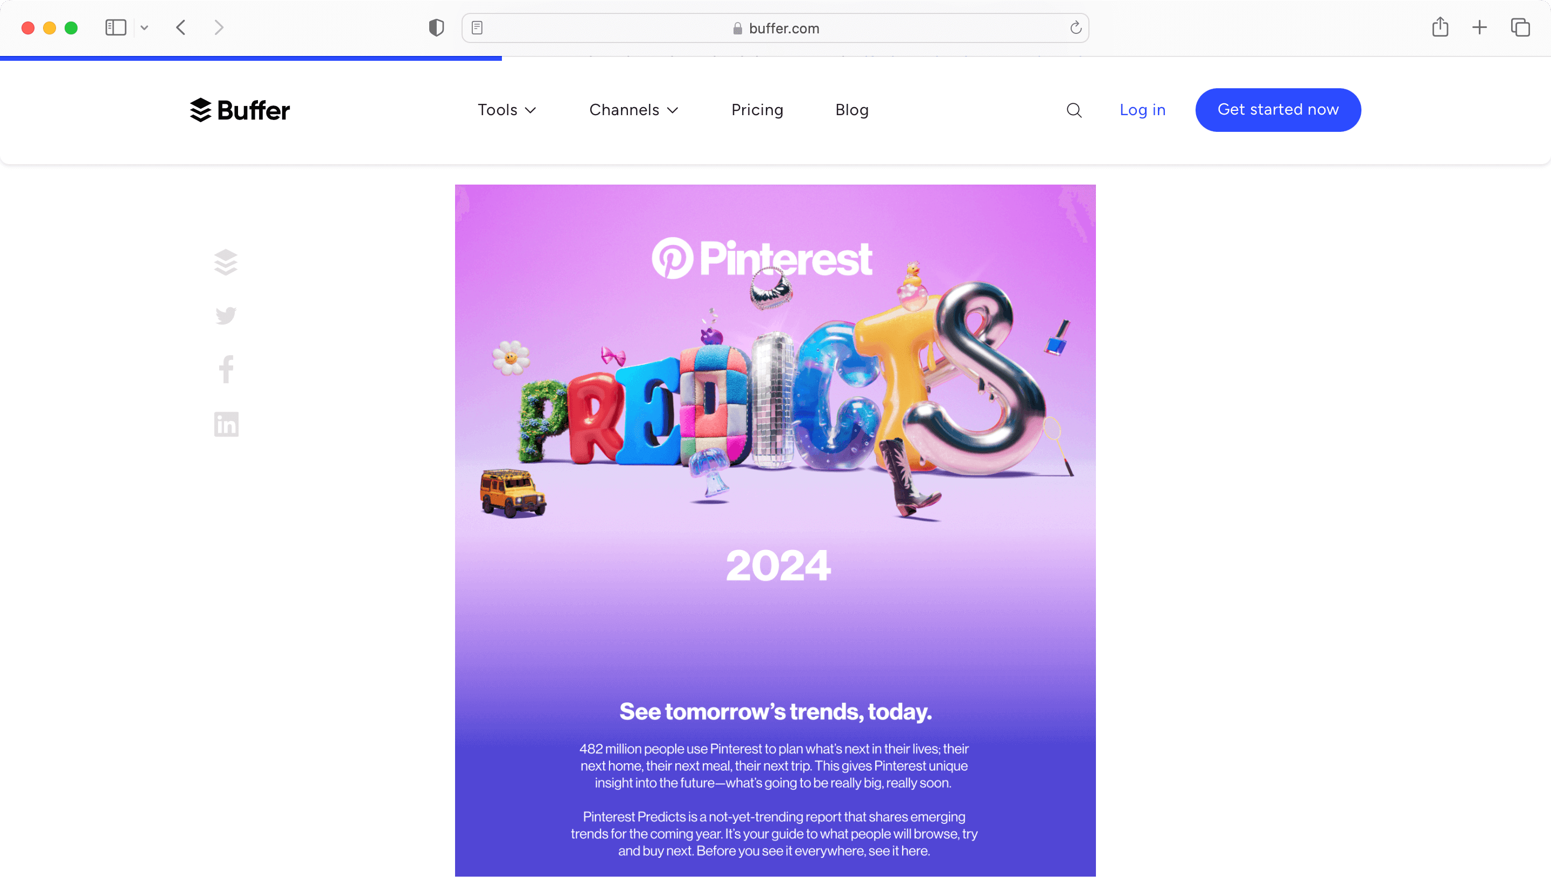This screenshot has width=1551, height=896.
Task: Click the browser reader mode icon
Action: [x=477, y=27]
